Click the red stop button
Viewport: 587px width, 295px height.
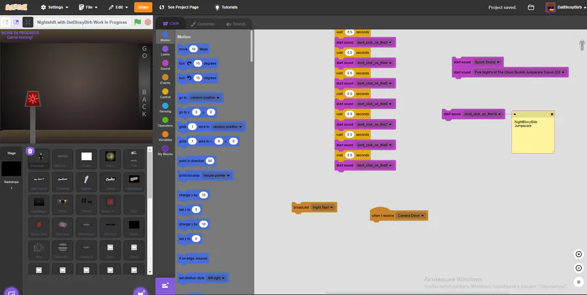click(x=148, y=22)
